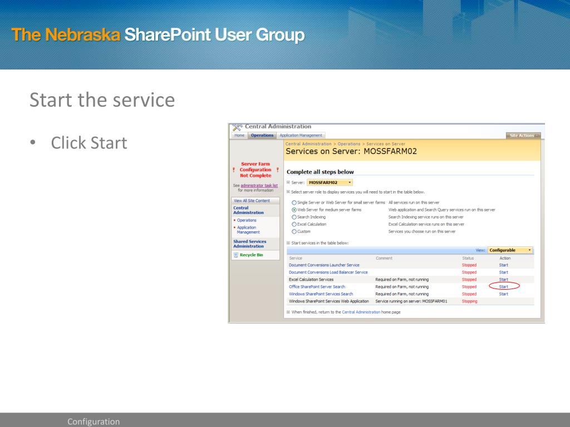Click the Status column header
Viewport: 570px width, 427px height.
pos(468,258)
